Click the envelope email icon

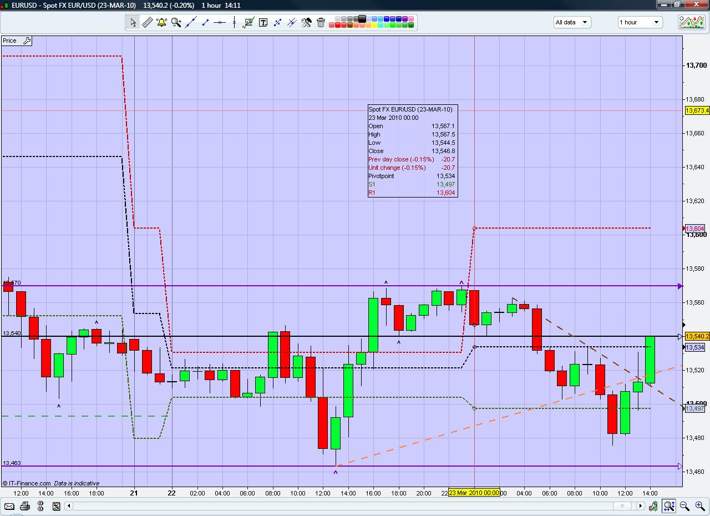point(9,506)
